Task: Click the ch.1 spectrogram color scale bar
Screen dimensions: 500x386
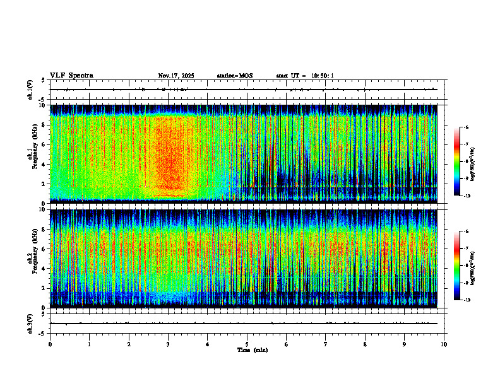Action: click(456, 161)
